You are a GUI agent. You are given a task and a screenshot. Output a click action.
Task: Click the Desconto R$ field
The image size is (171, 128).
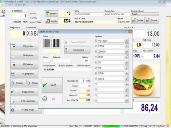coord(84,95)
